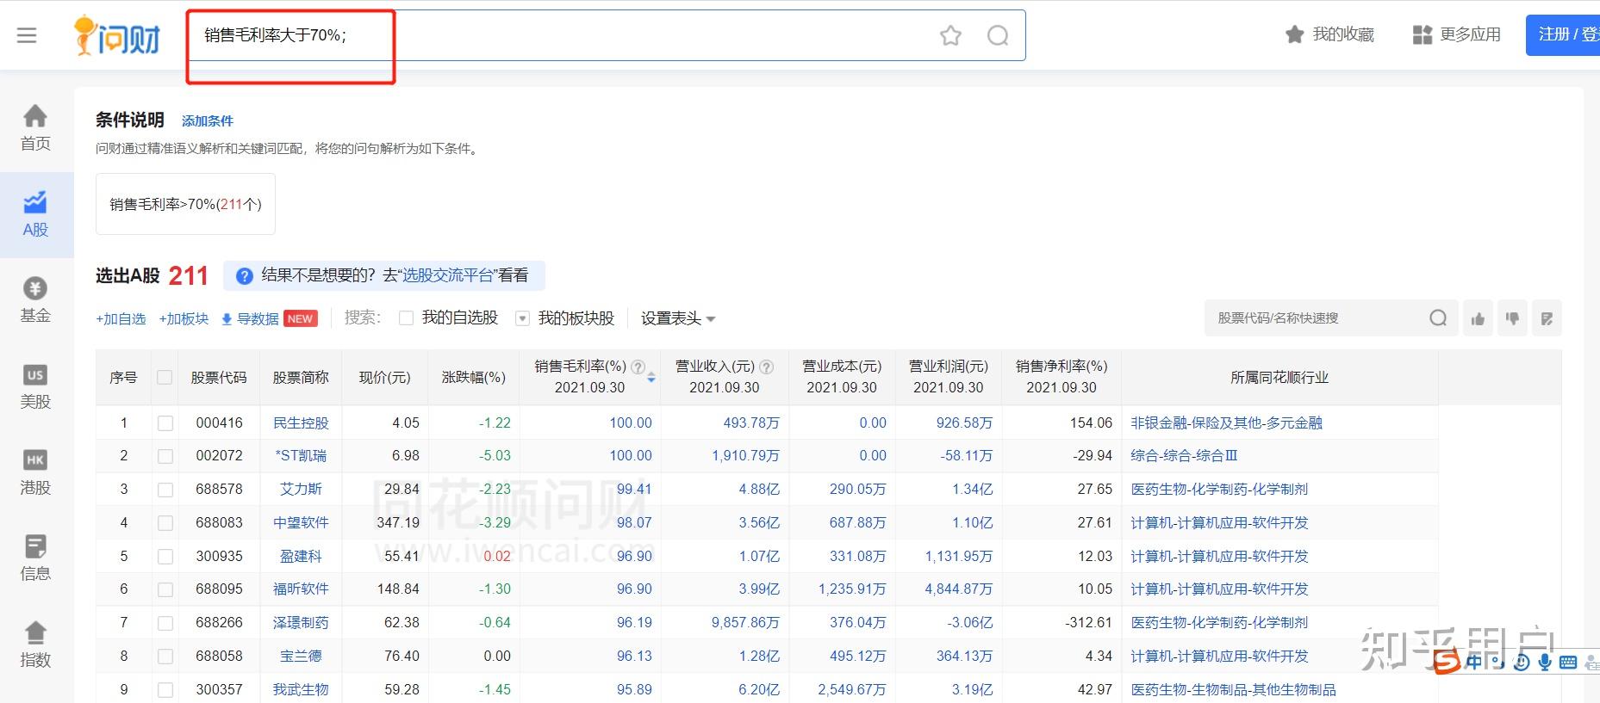
Task: Switch to 基金 section
Action: 35,300
